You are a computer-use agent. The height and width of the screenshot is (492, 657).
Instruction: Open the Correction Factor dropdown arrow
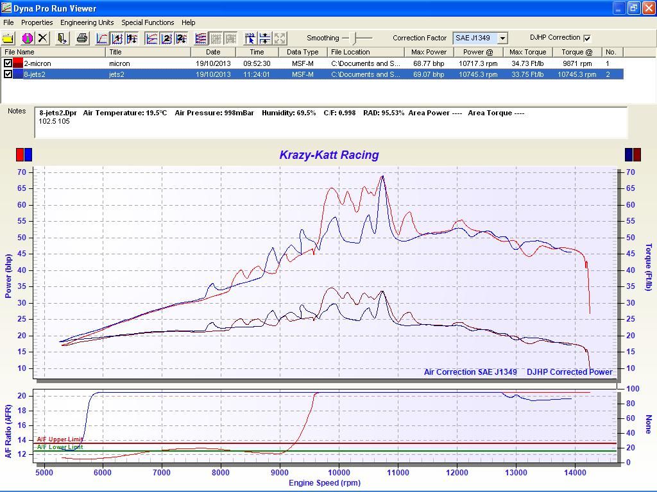502,38
